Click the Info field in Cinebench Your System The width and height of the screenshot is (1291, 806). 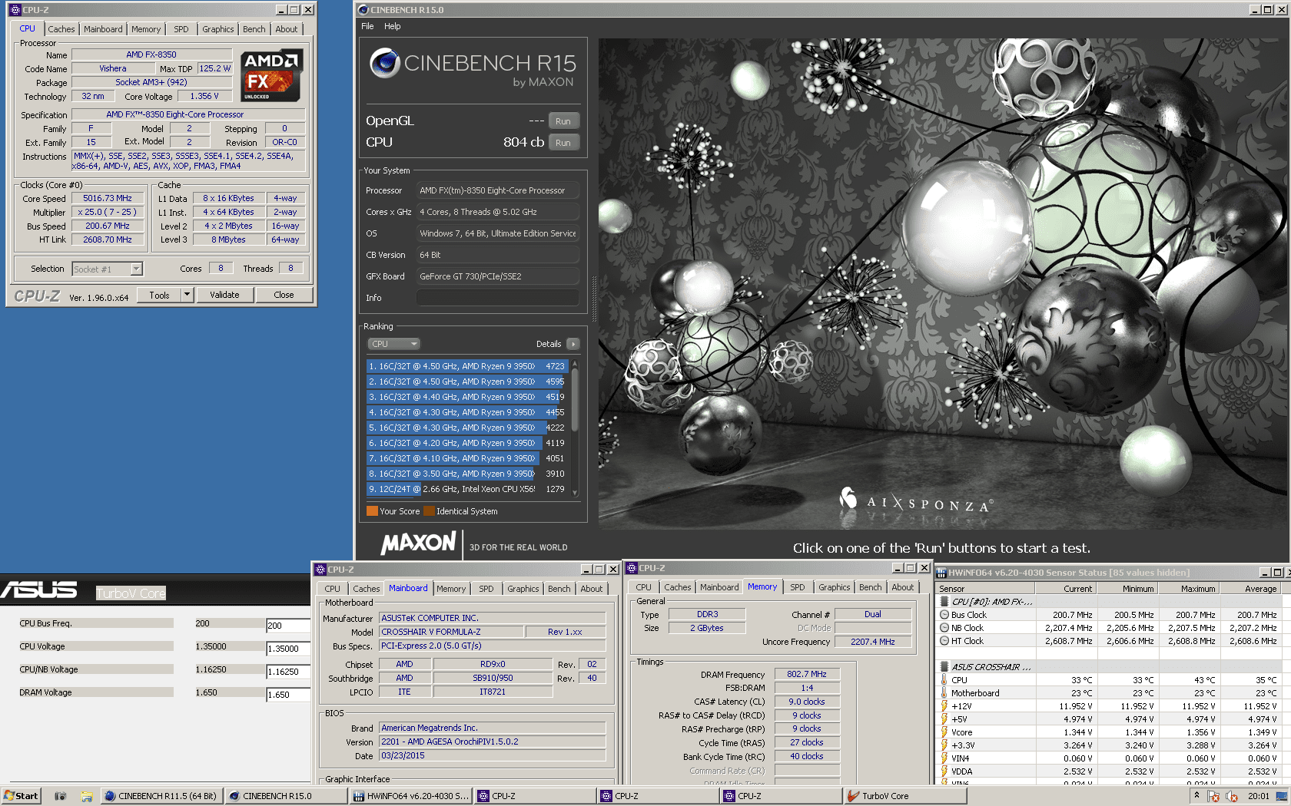click(x=498, y=298)
